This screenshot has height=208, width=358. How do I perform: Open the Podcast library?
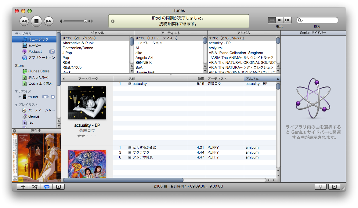(34, 52)
